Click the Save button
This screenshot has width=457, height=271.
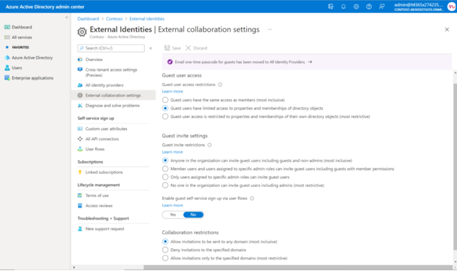click(x=172, y=48)
